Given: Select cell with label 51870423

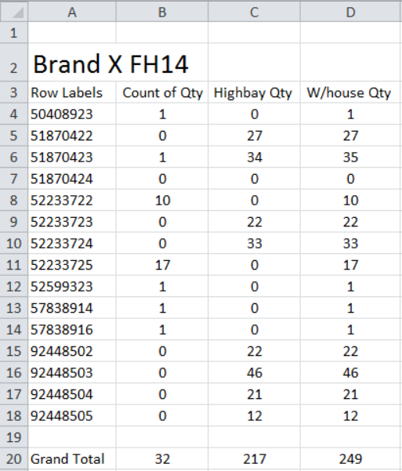Looking at the screenshot, I should pos(72,157).
